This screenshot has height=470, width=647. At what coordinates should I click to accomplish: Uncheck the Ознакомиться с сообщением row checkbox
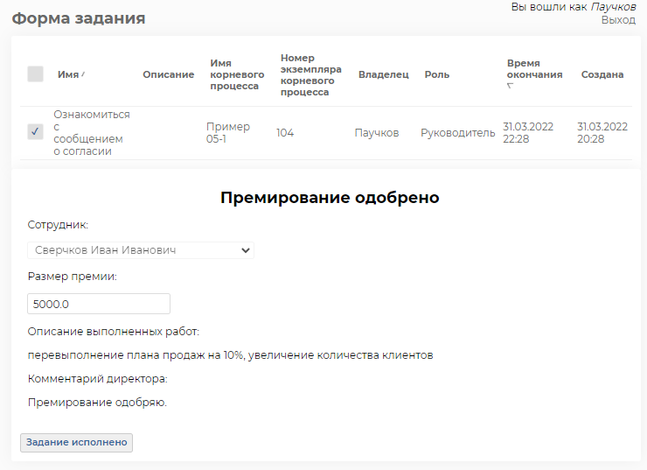35,132
